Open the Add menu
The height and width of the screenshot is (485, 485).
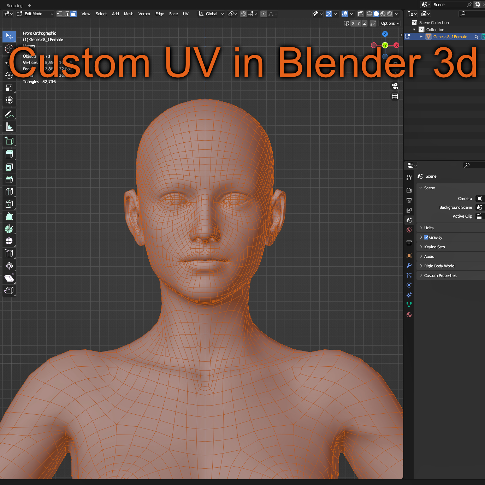tap(115, 14)
